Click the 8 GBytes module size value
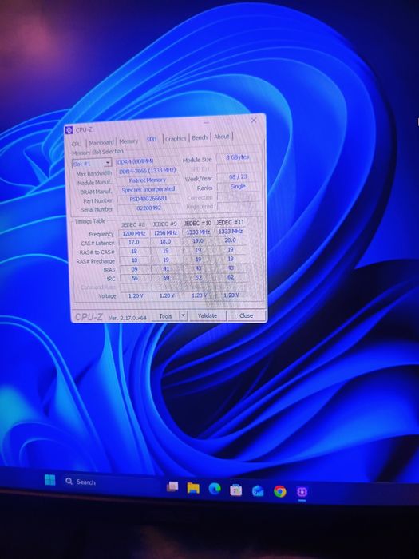The height and width of the screenshot is (559, 419). tap(237, 157)
